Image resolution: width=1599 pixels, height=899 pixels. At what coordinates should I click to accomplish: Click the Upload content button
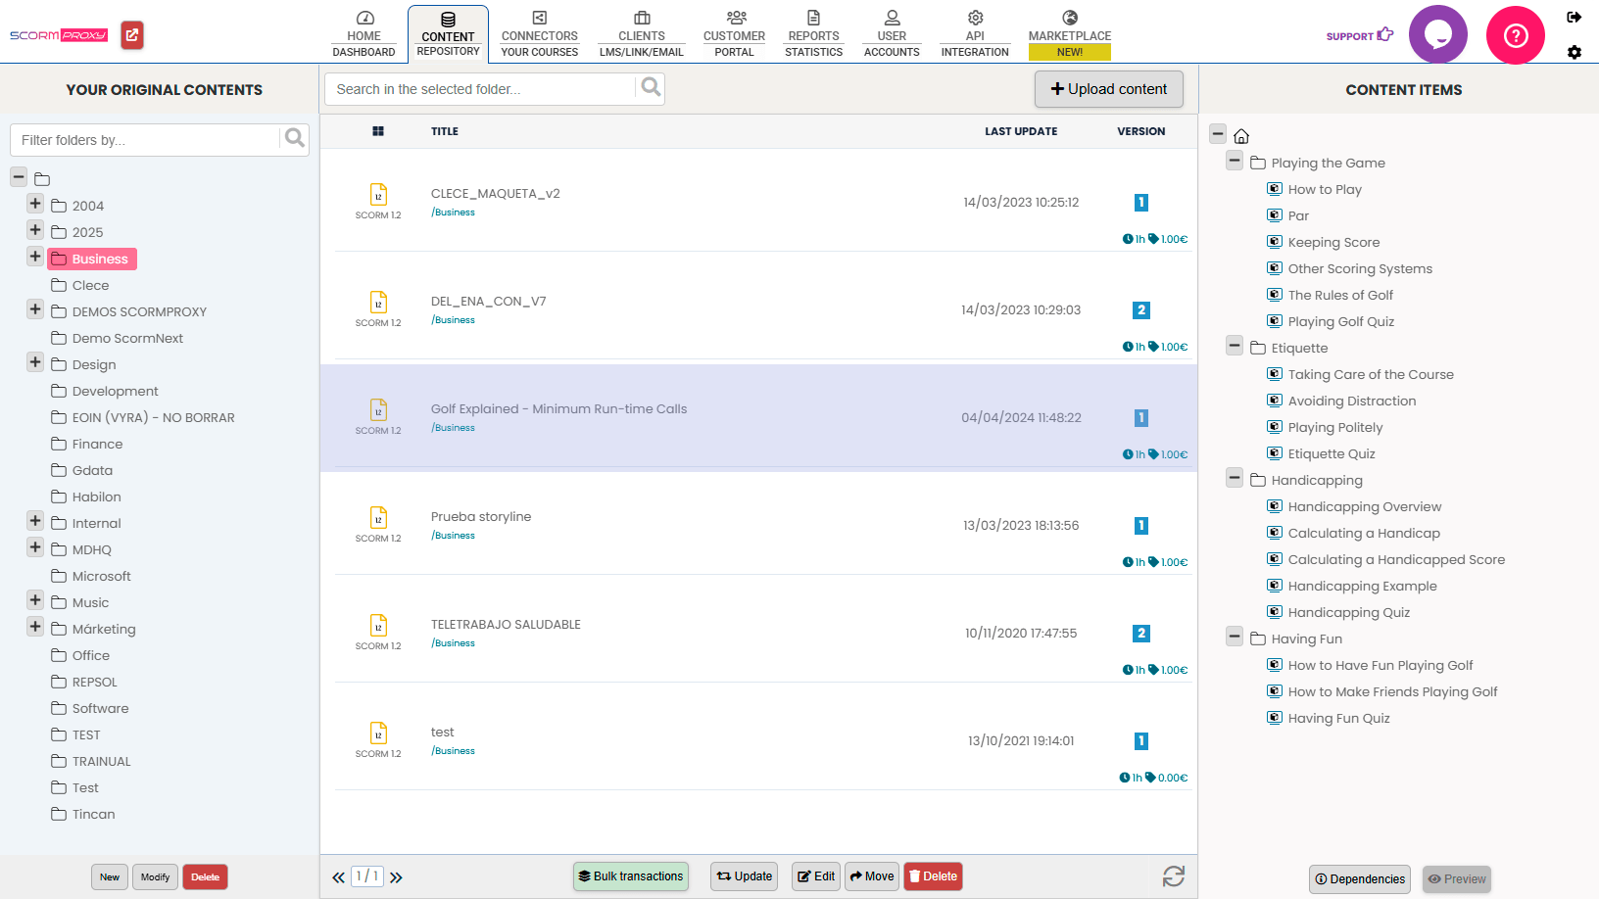(x=1109, y=89)
